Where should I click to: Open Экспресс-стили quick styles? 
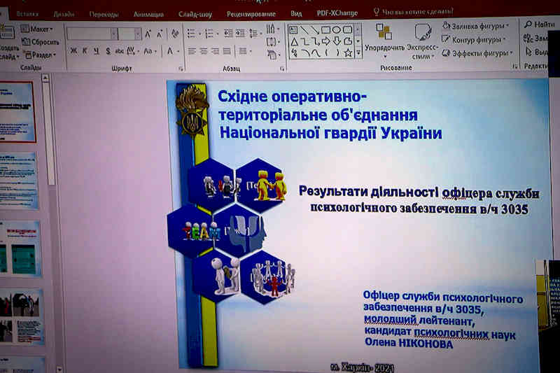pos(423,41)
